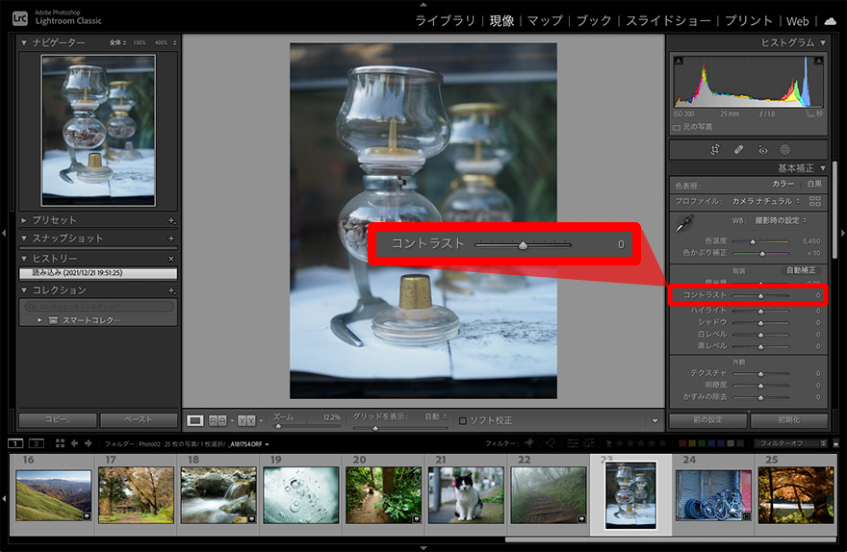Expand the プリセット panel
847x552 pixels.
tap(24, 220)
